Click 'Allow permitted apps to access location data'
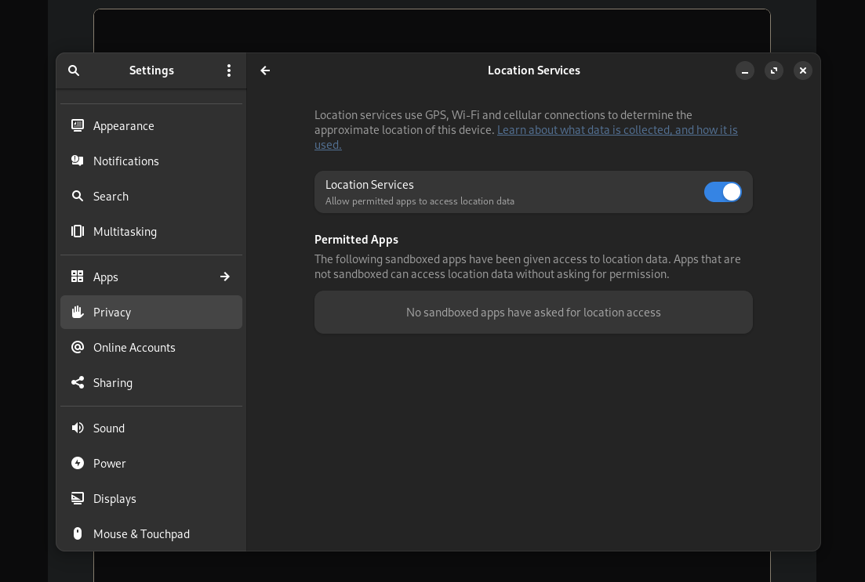 pyautogui.click(x=420, y=201)
